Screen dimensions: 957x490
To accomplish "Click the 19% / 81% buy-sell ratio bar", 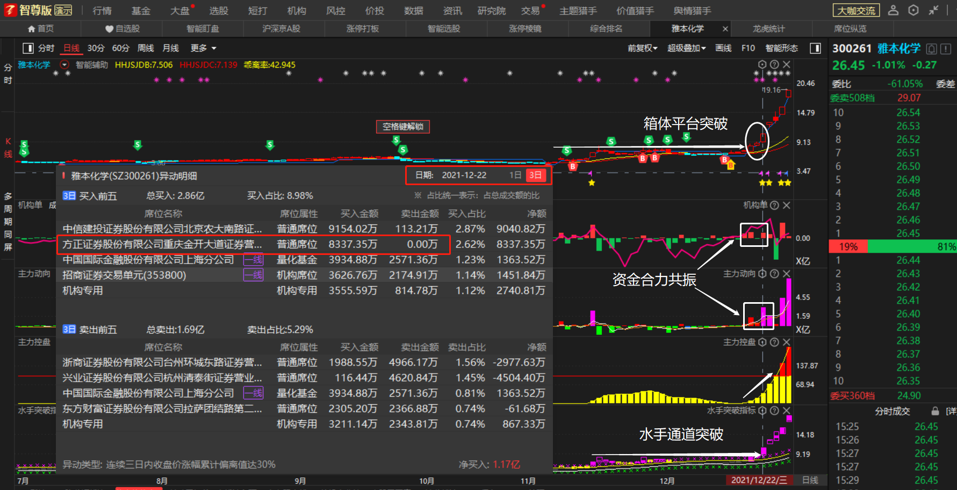I will (893, 247).
